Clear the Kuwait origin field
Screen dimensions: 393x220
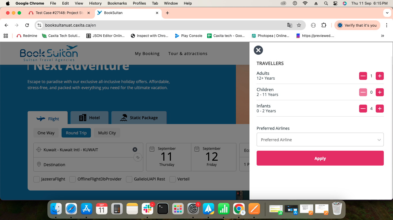(x=135, y=150)
